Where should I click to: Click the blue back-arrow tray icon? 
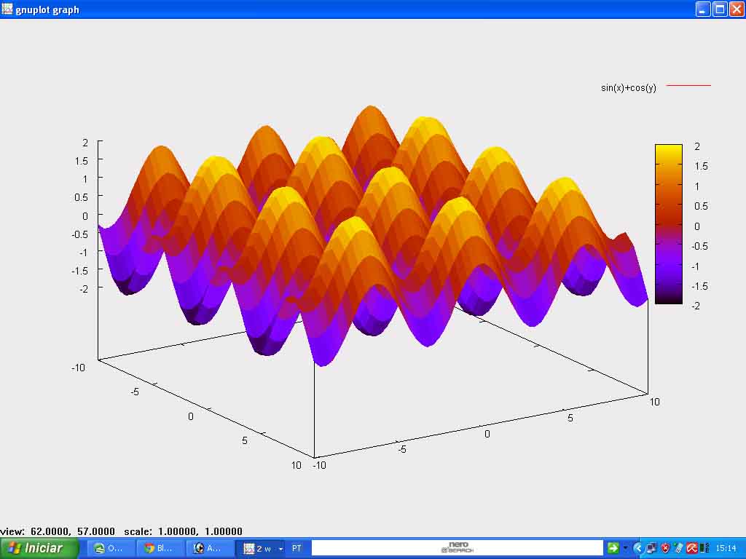(x=638, y=547)
